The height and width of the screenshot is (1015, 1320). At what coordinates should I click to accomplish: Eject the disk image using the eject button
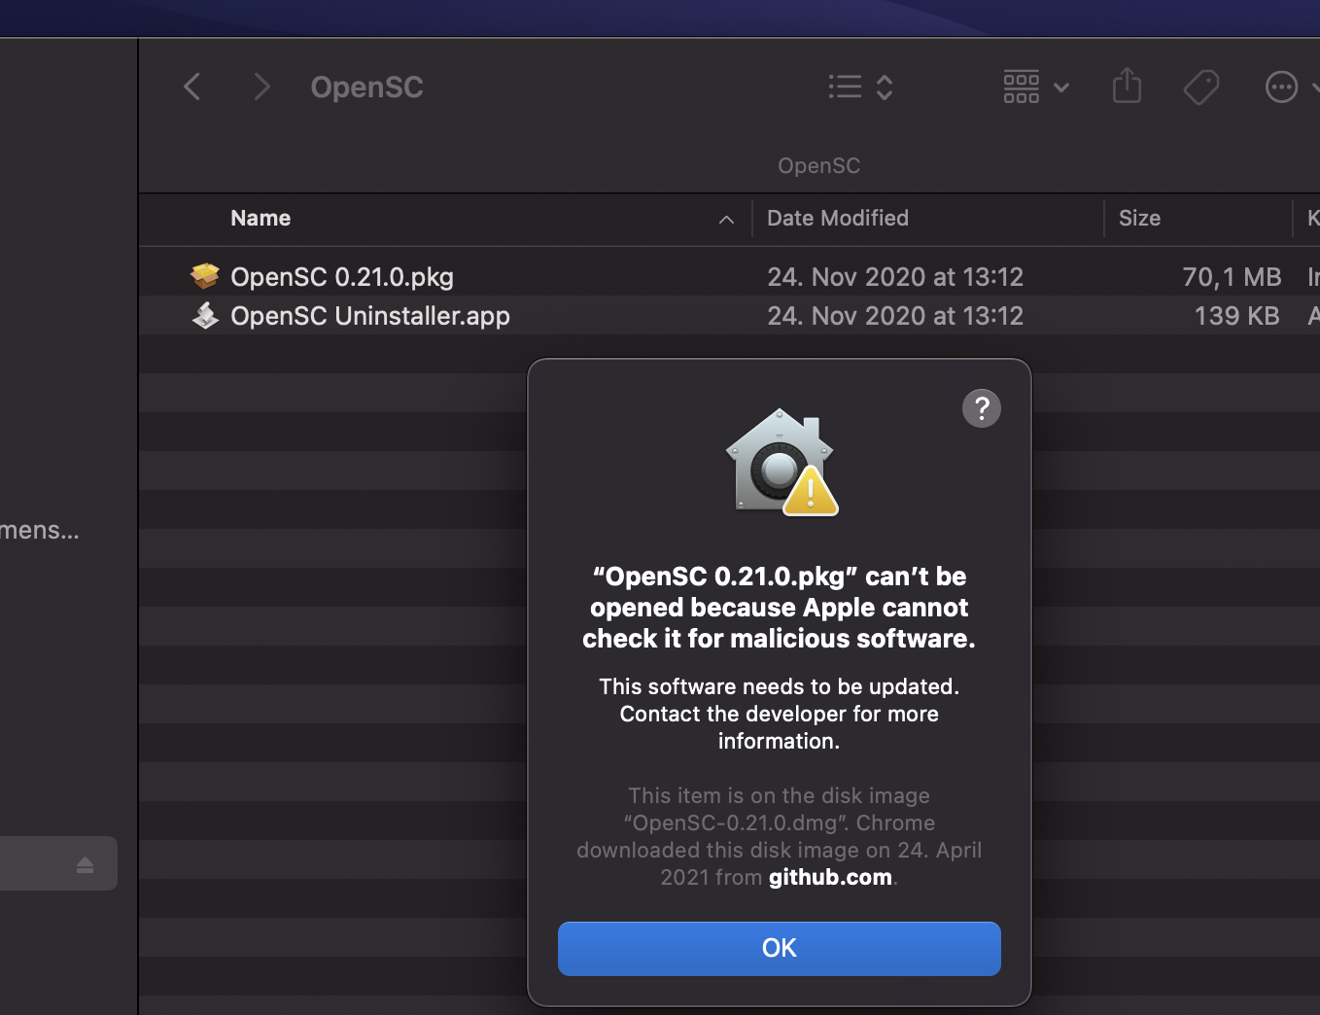[x=85, y=862]
